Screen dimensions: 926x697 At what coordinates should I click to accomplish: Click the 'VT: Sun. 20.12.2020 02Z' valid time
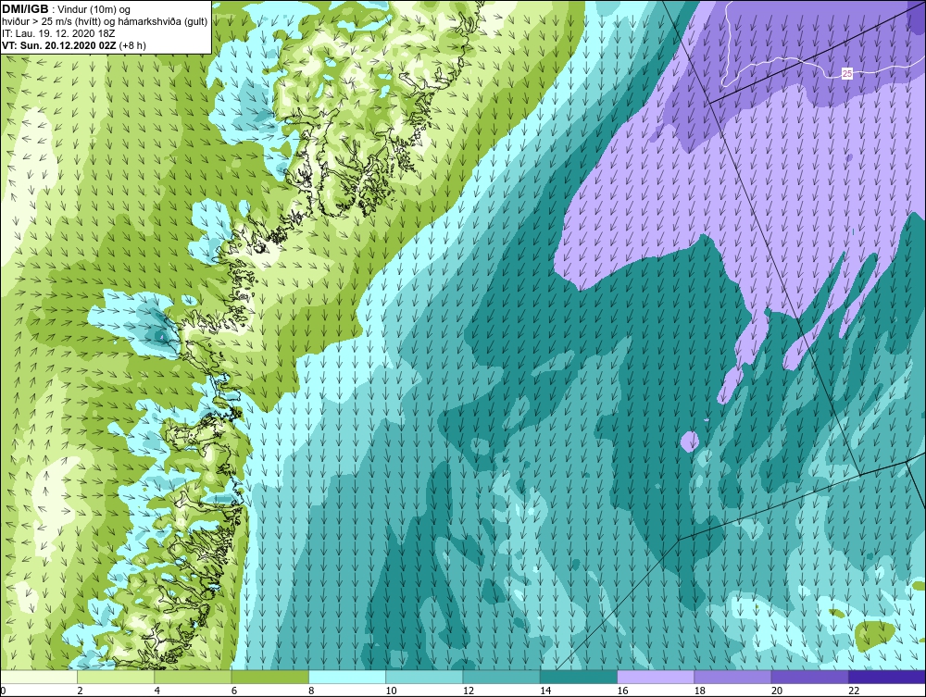pos(59,45)
